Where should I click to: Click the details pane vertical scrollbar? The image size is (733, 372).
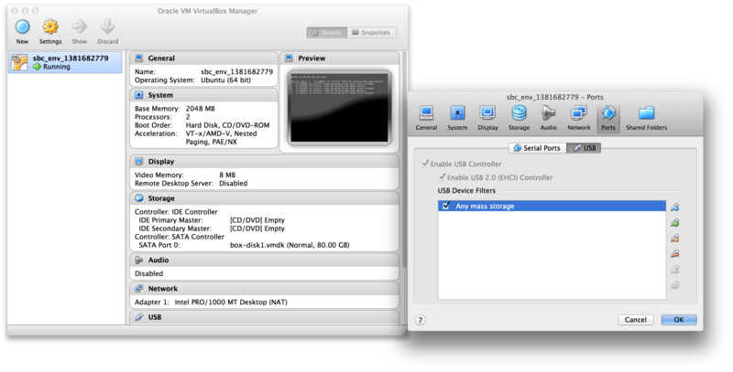404,161
